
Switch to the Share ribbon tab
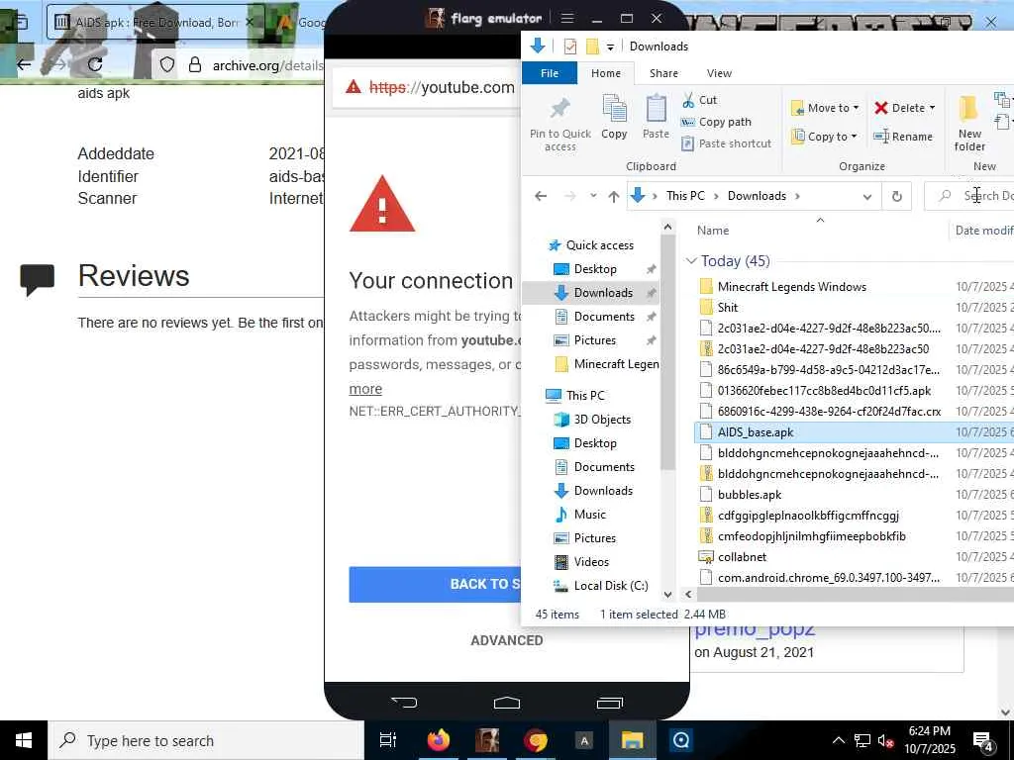[663, 73]
